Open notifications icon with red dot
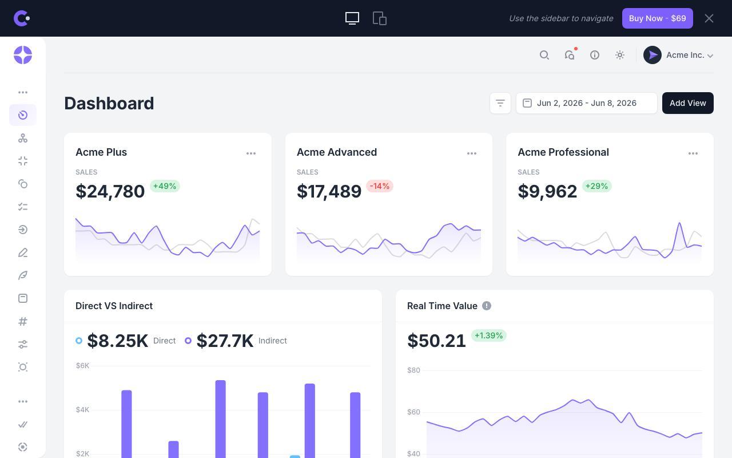732x458 pixels. pyautogui.click(x=570, y=55)
